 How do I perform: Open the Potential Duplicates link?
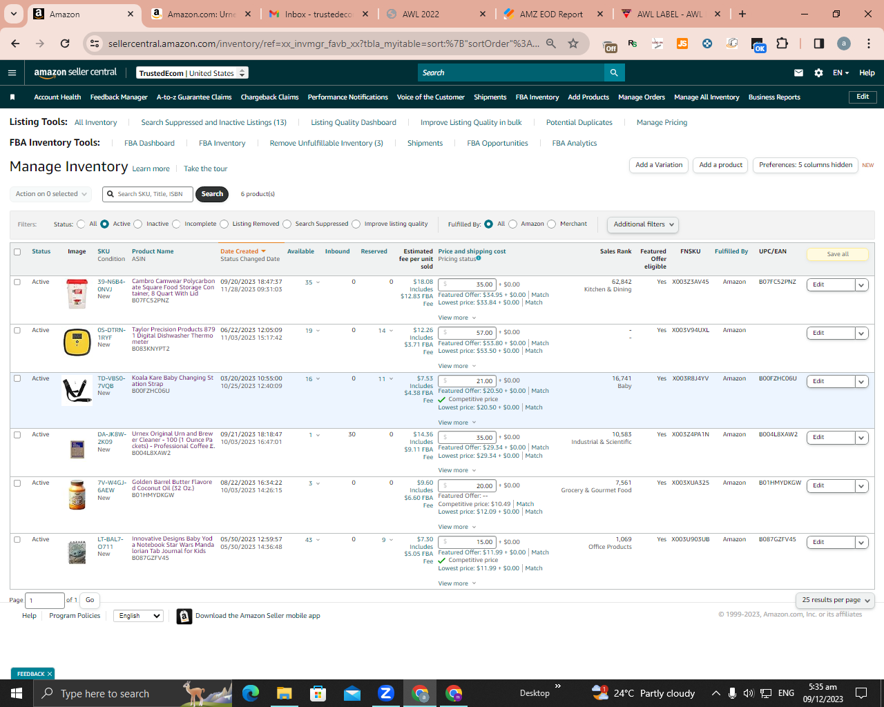[x=579, y=122]
